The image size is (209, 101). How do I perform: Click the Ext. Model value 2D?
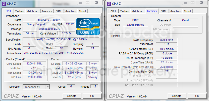click(61, 48)
